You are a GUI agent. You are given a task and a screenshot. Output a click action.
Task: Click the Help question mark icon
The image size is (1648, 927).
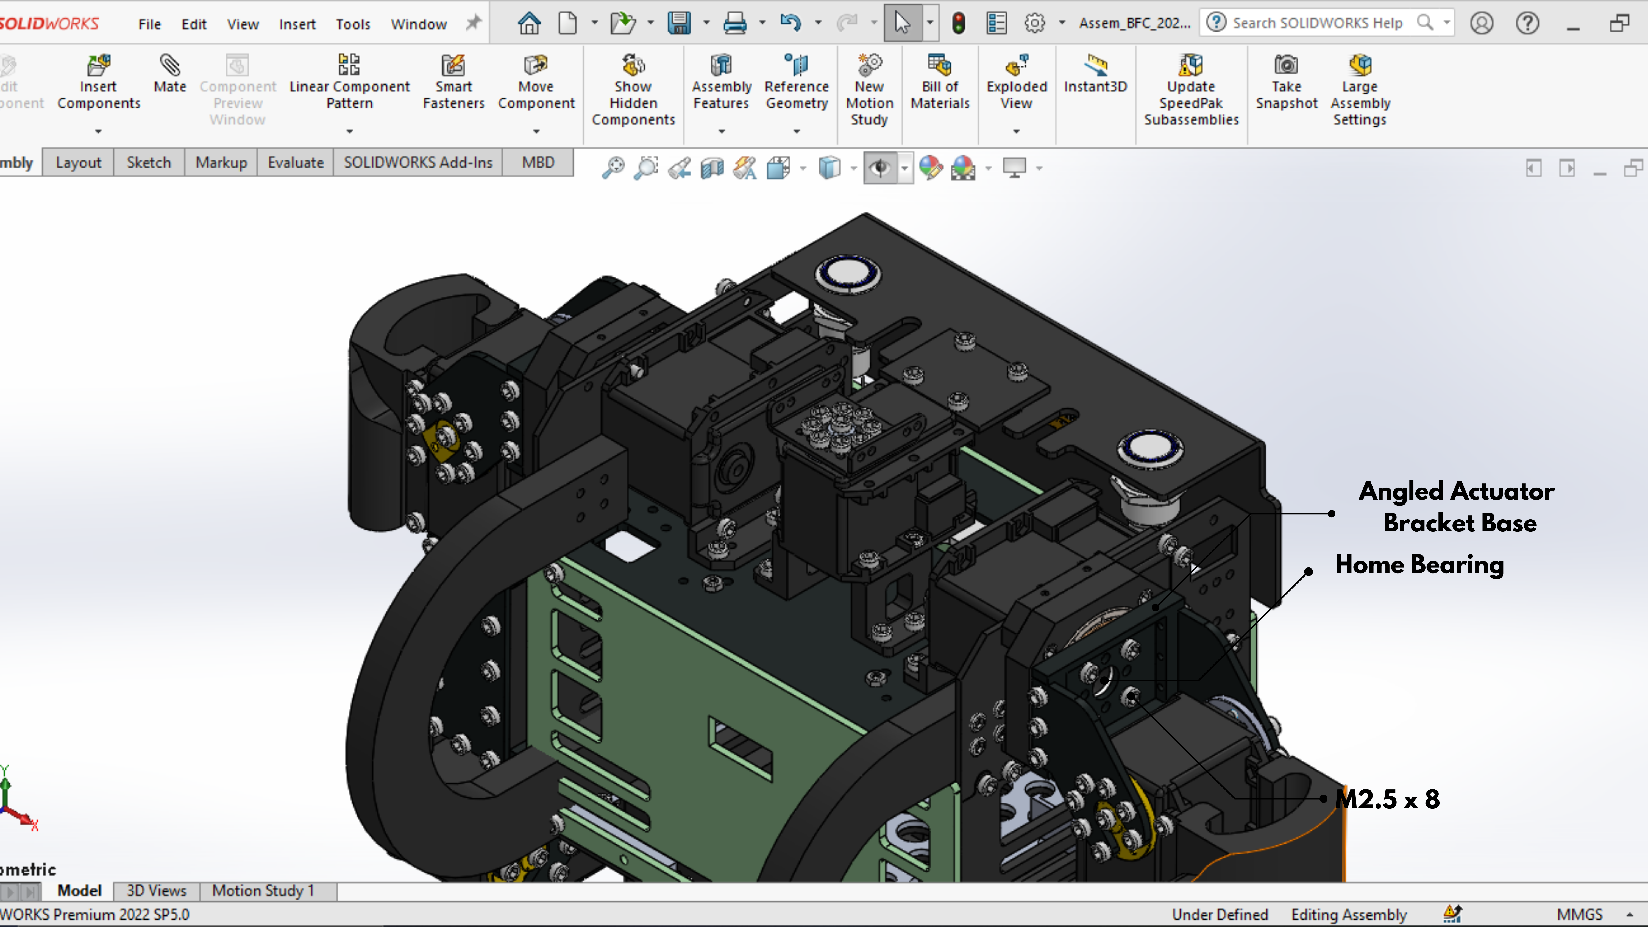1527,23
